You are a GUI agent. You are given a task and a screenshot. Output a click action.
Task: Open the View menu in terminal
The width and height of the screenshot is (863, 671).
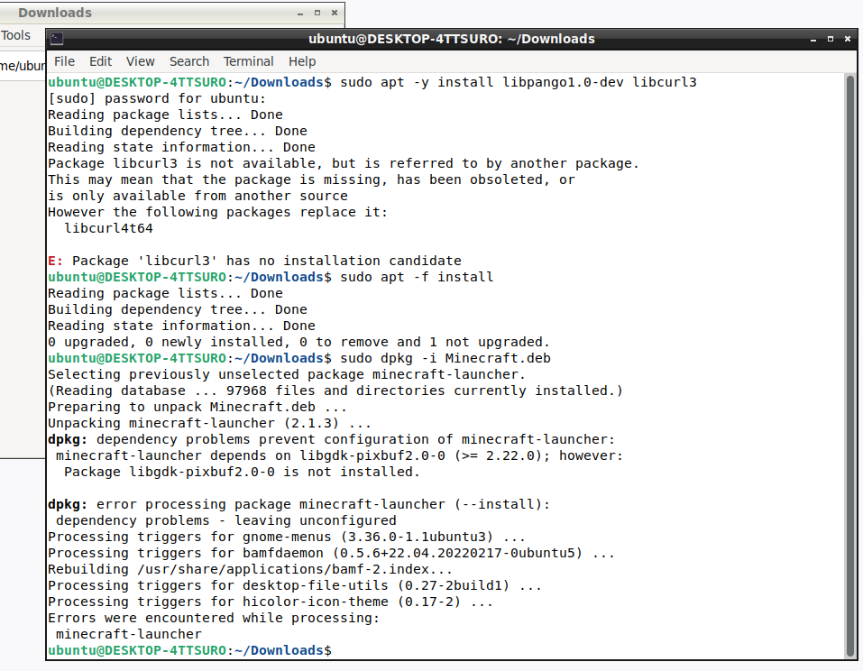(141, 61)
